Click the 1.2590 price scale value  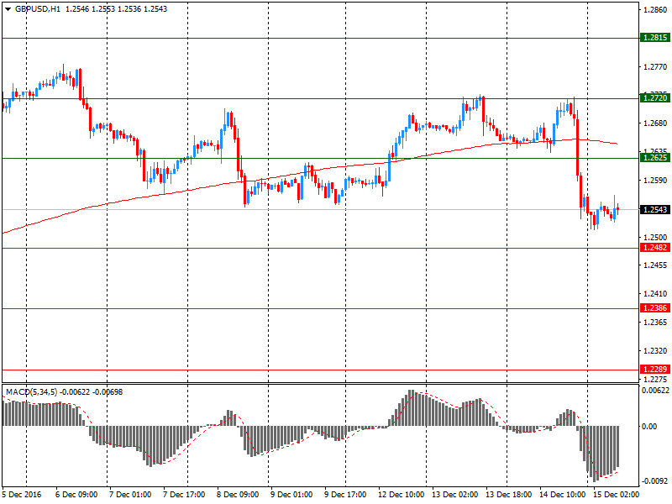(x=655, y=181)
